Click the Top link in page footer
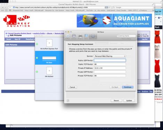Screen dimensions: 163x130 pos(151,91)
